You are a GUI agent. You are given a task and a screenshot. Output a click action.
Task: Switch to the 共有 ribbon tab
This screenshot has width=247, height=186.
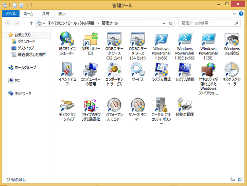click(46, 13)
